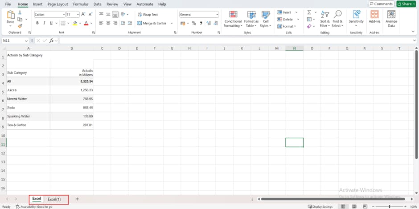
Task: Increase the indent of cell contents
Action: tap(130, 23)
